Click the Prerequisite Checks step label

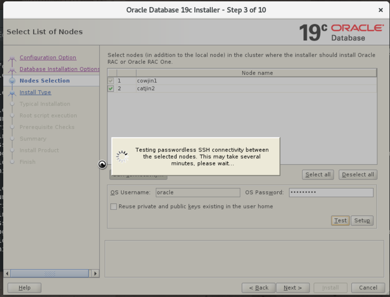[x=47, y=127]
